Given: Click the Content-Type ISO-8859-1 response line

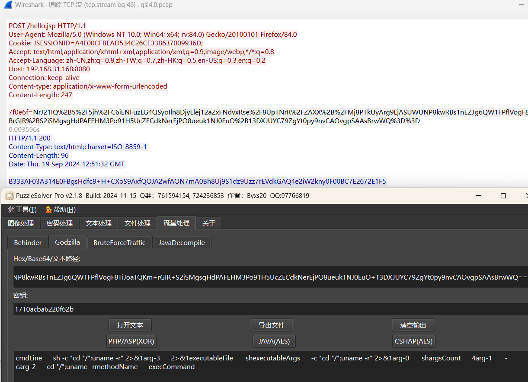Looking at the screenshot, I should coord(78,147).
